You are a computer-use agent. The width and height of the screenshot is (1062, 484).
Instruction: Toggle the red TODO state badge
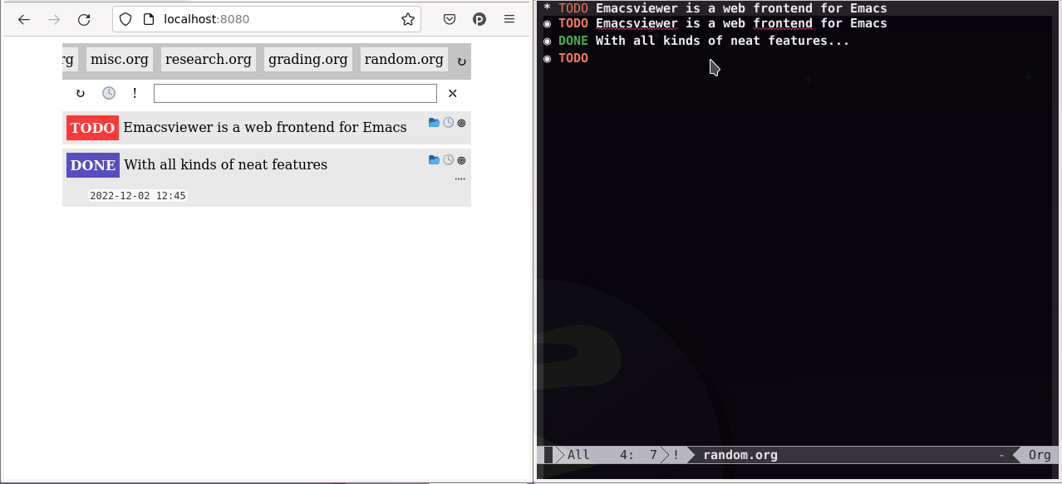click(x=92, y=128)
